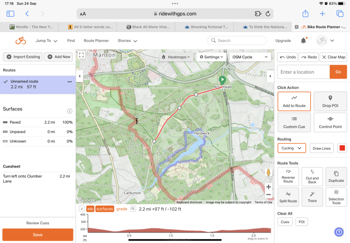Undo the last route edit
This screenshot has height=243, width=350.
coord(288,57)
